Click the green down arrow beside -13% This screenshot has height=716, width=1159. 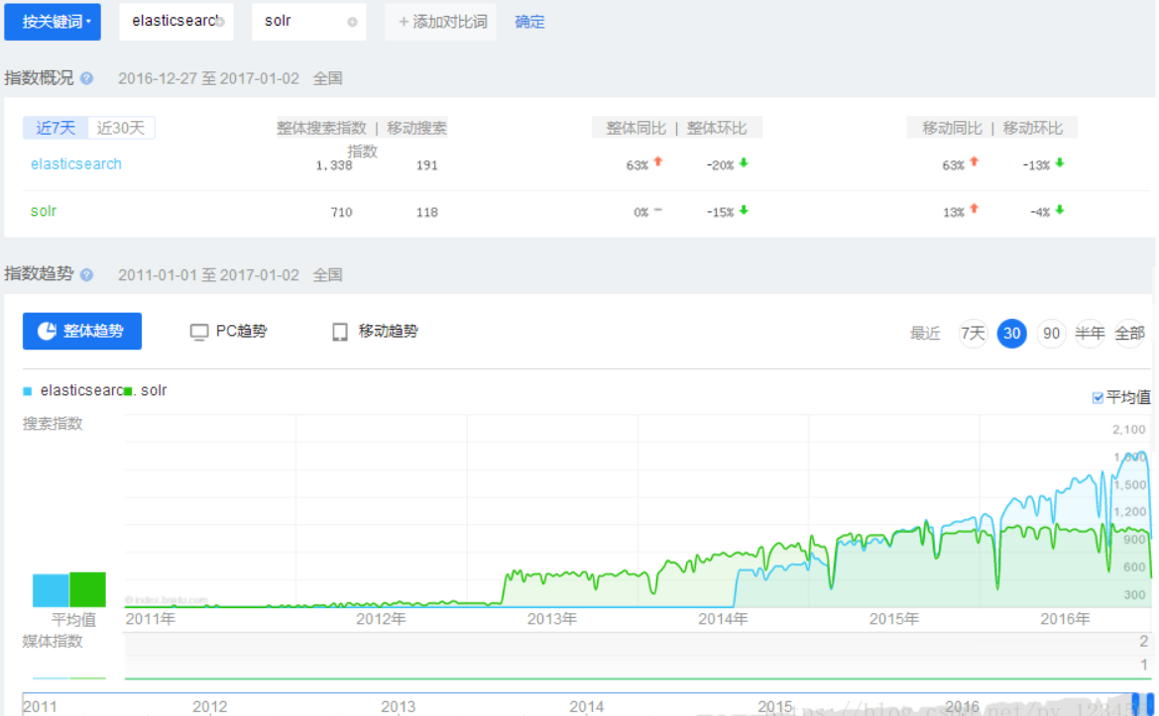tap(1060, 162)
